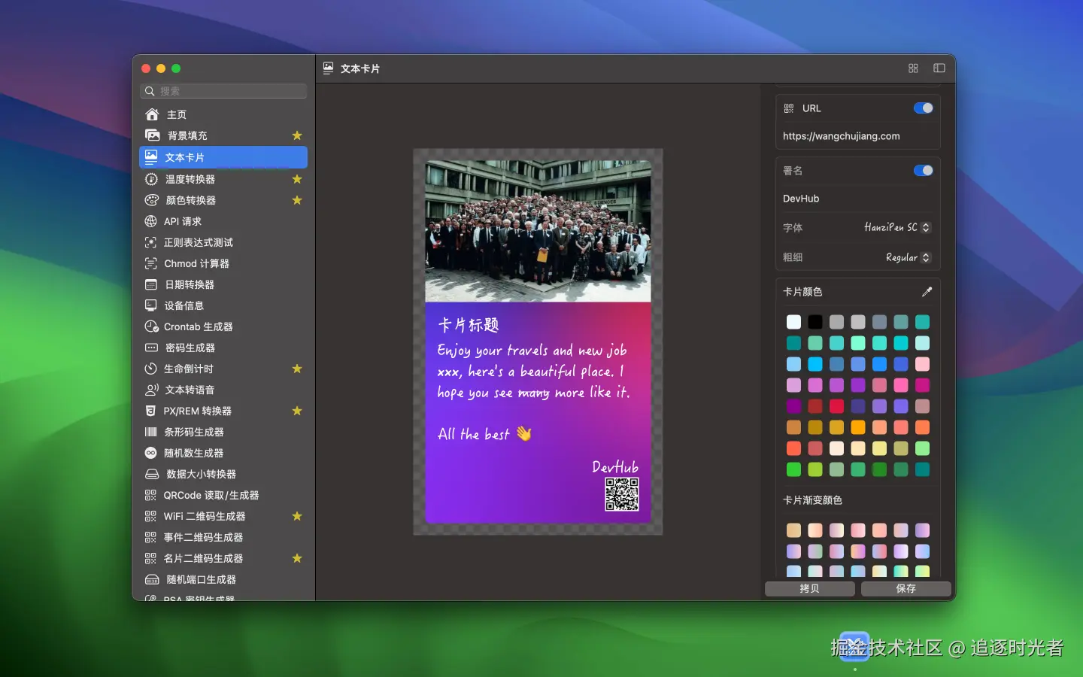The width and height of the screenshot is (1083, 677).
Task: Pick the black card color swatch
Action: pyautogui.click(x=815, y=322)
